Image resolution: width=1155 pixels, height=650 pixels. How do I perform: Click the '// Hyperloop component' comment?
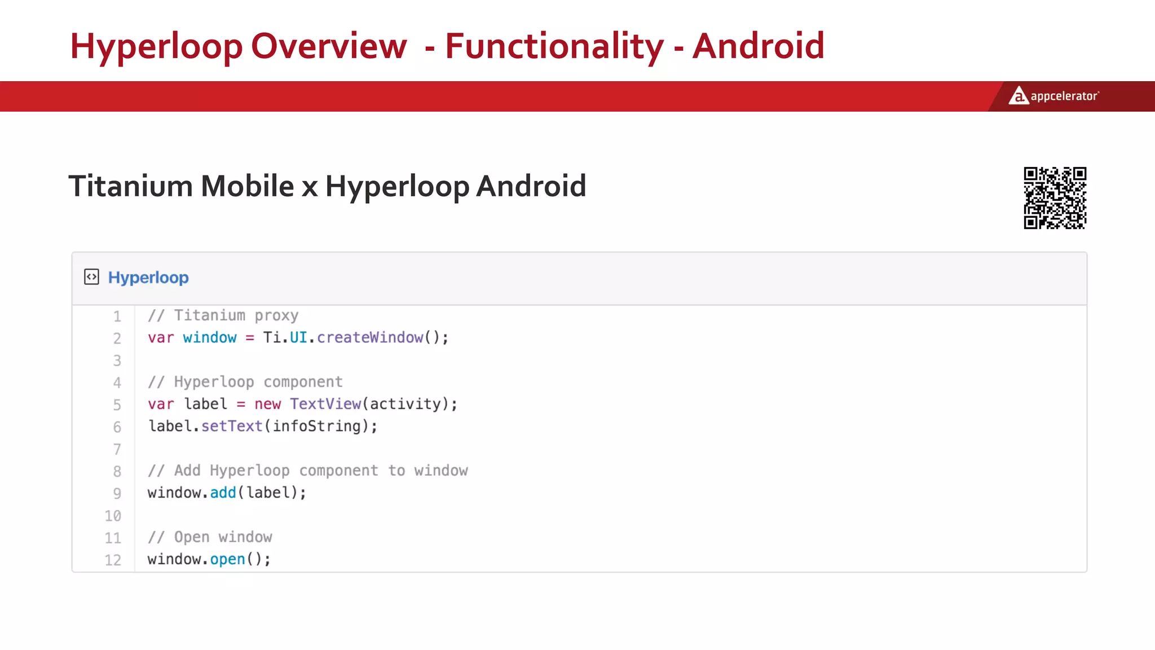click(x=245, y=382)
